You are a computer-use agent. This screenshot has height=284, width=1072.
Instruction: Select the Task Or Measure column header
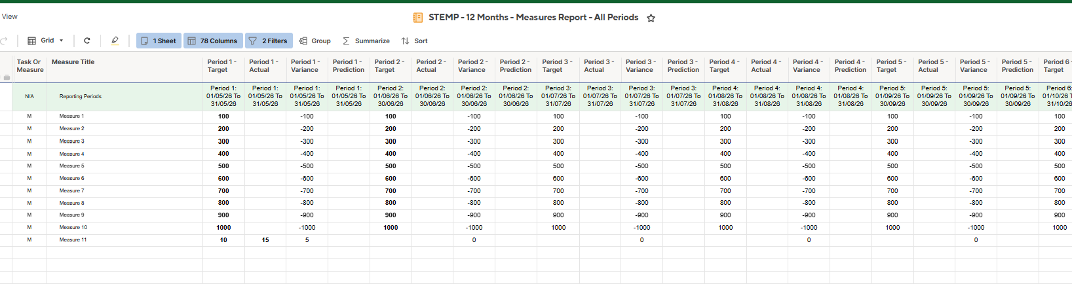pyautogui.click(x=29, y=66)
